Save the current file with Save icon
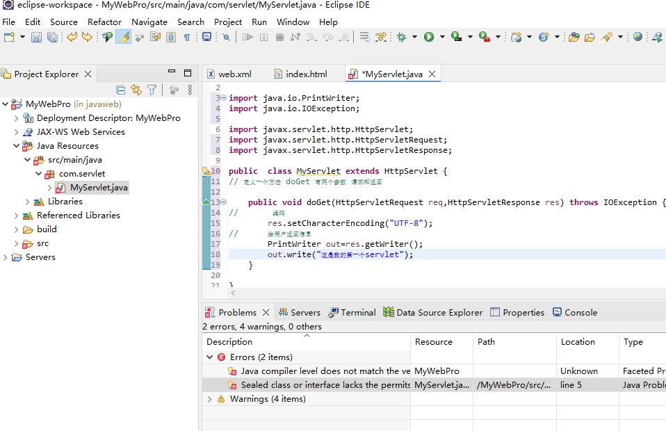 pyautogui.click(x=37, y=38)
